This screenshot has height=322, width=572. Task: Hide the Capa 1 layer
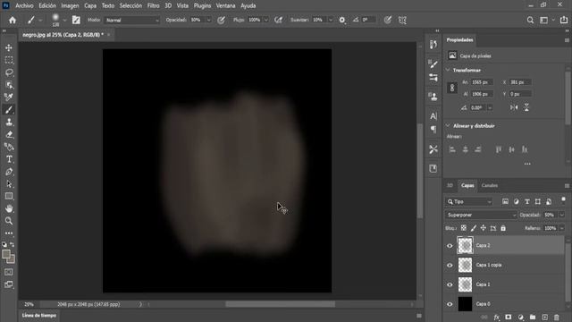click(x=450, y=284)
